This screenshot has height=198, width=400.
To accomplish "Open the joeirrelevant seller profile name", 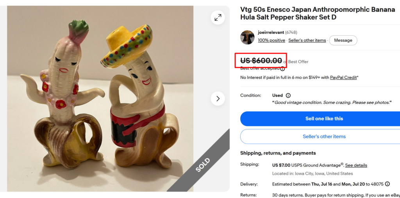I will 271,32.
